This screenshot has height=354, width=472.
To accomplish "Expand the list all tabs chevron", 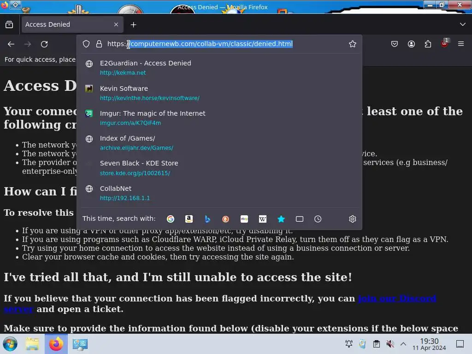I will (x=463, y=24).
